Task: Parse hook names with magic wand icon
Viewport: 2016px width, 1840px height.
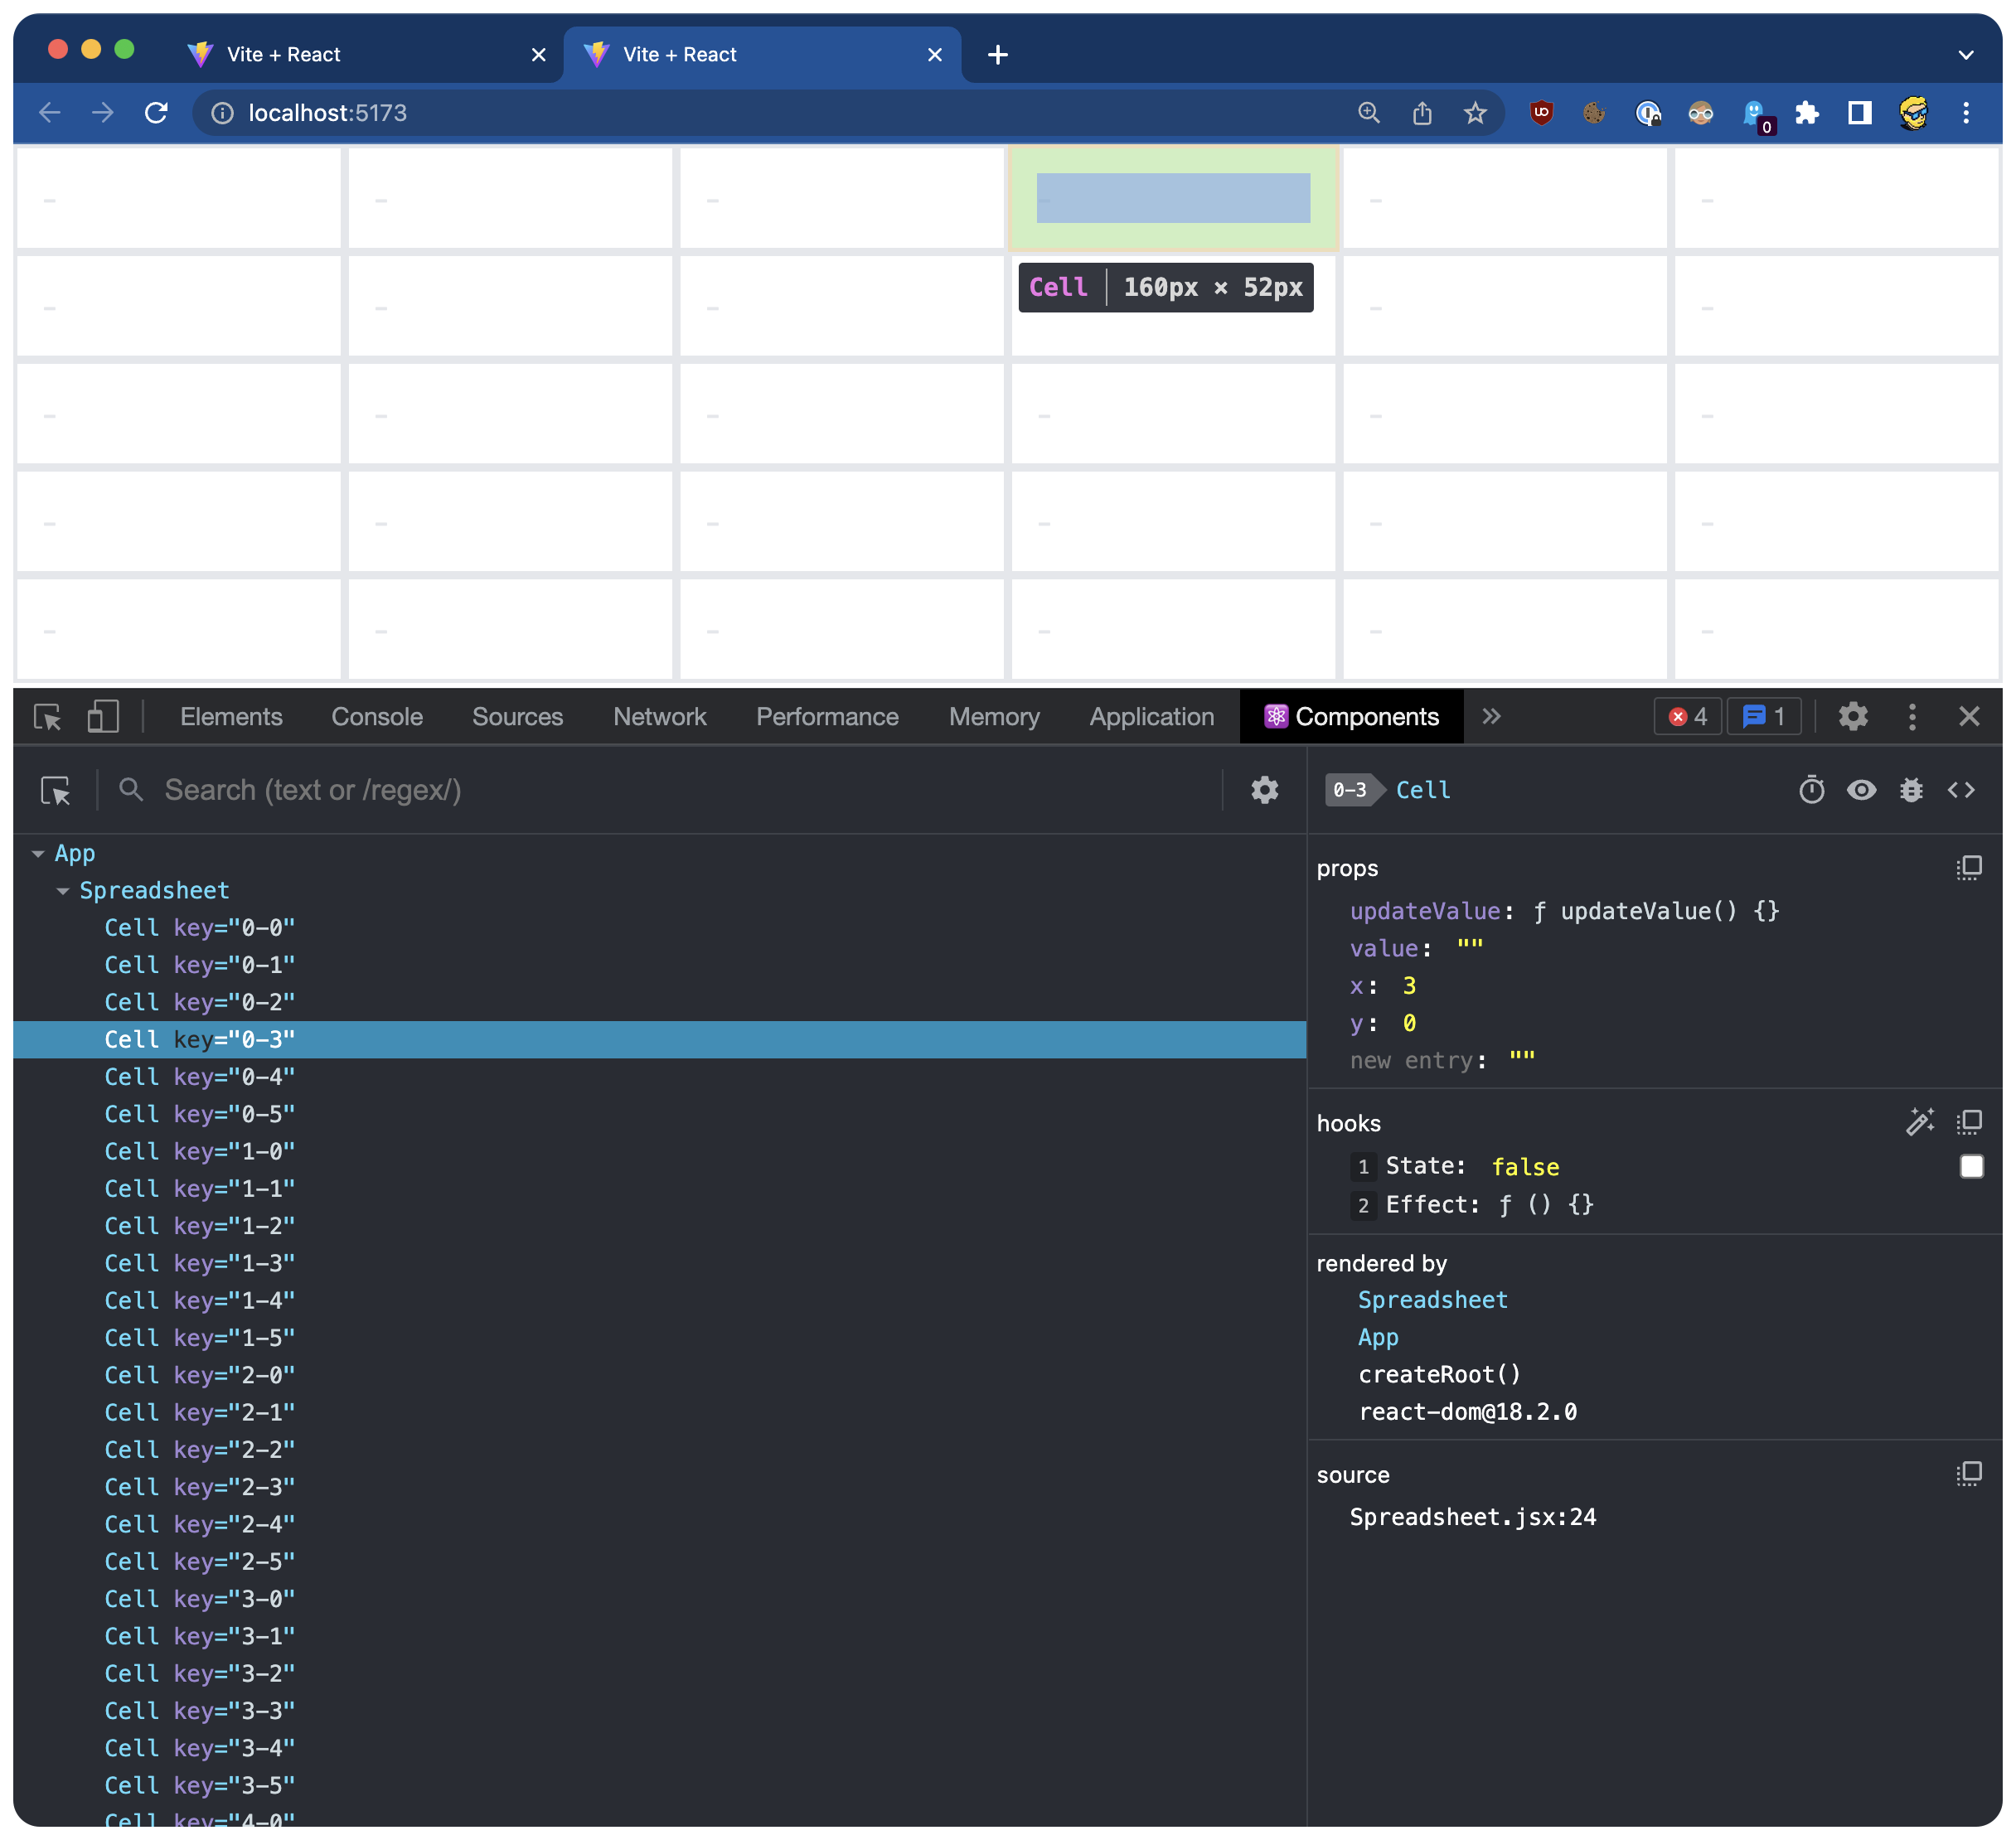Action: pos(1919,1122)
